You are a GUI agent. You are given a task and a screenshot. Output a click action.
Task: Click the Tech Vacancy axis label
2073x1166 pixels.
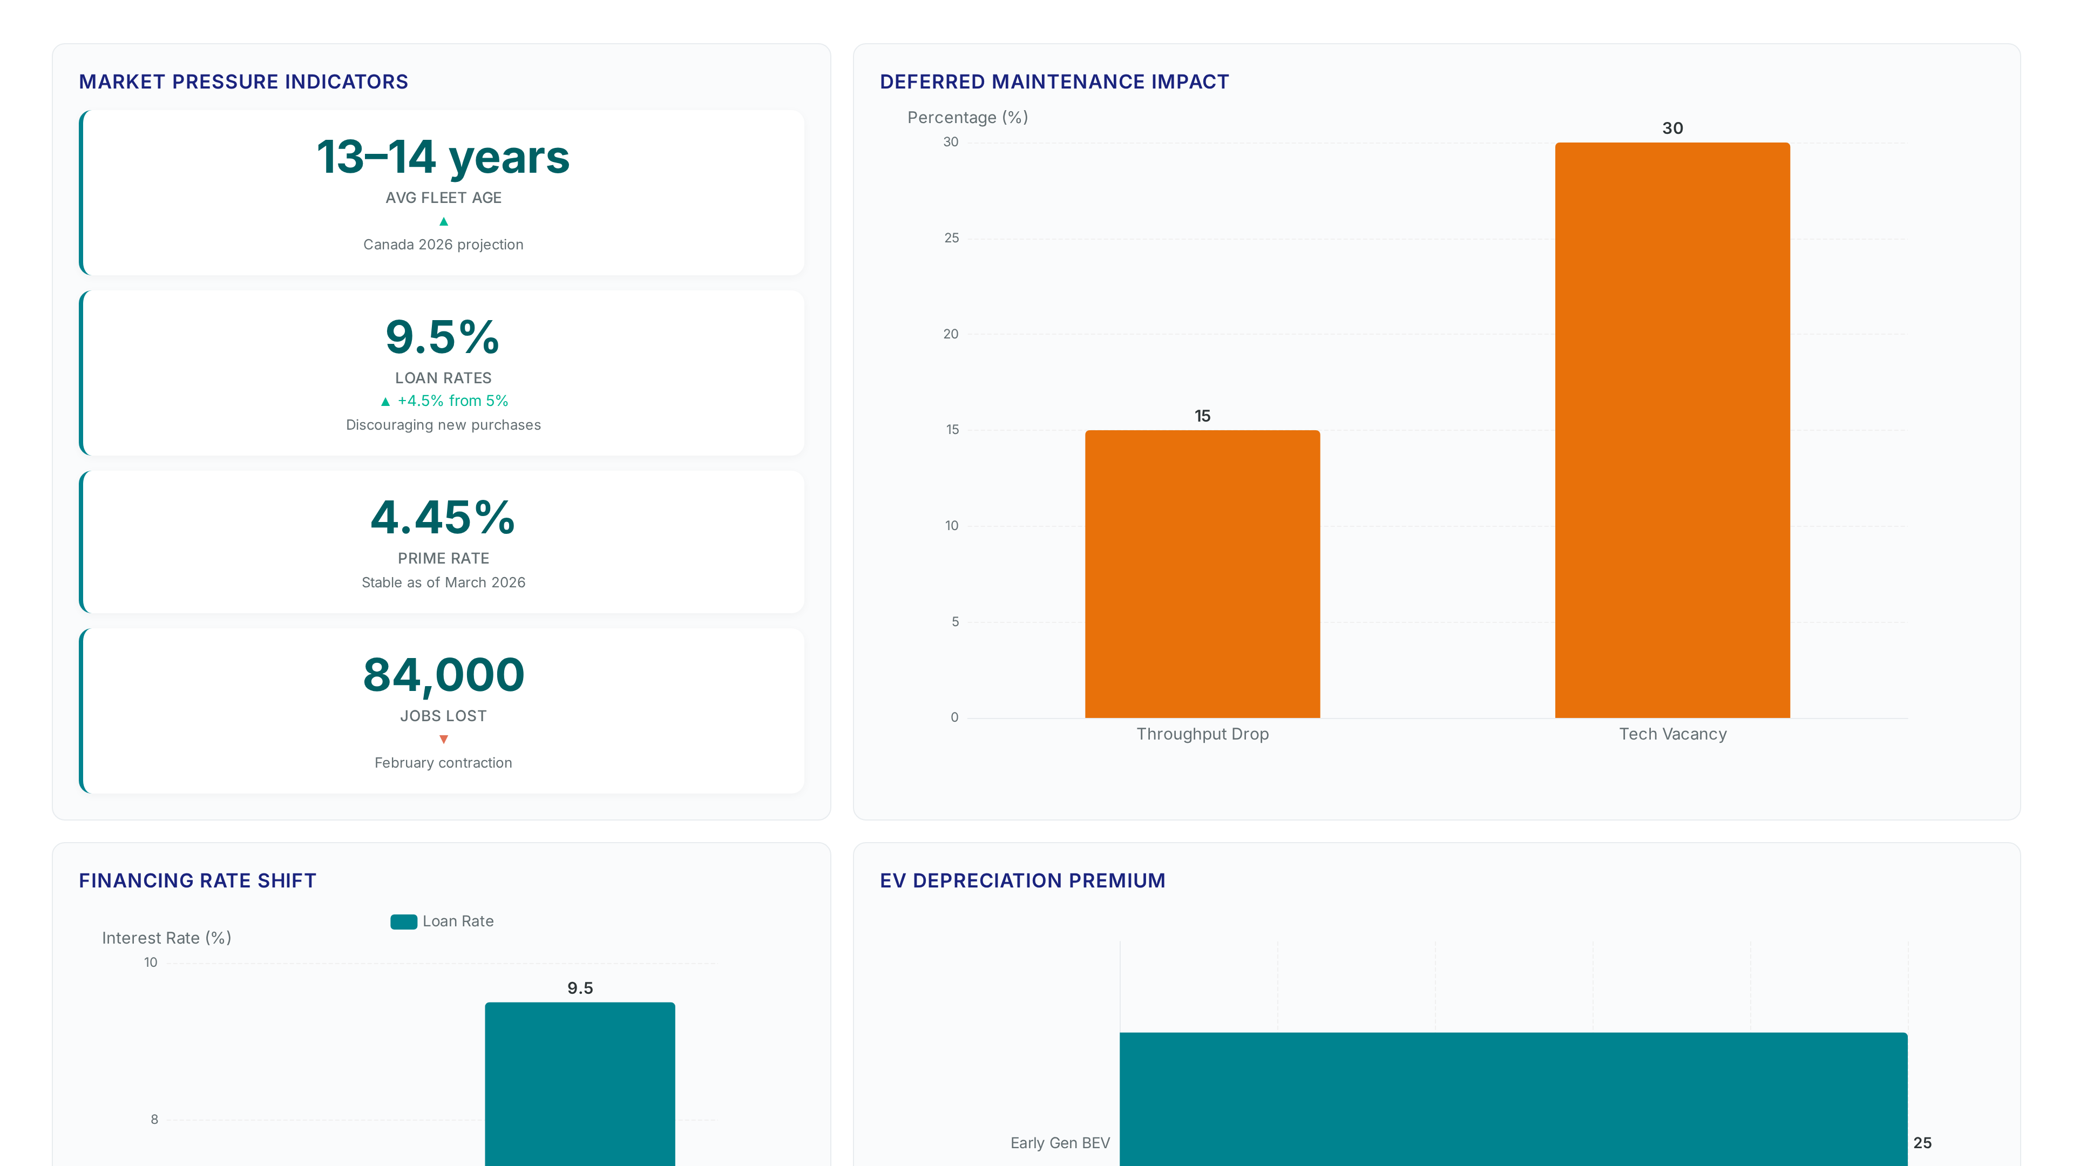(1672, 734)
